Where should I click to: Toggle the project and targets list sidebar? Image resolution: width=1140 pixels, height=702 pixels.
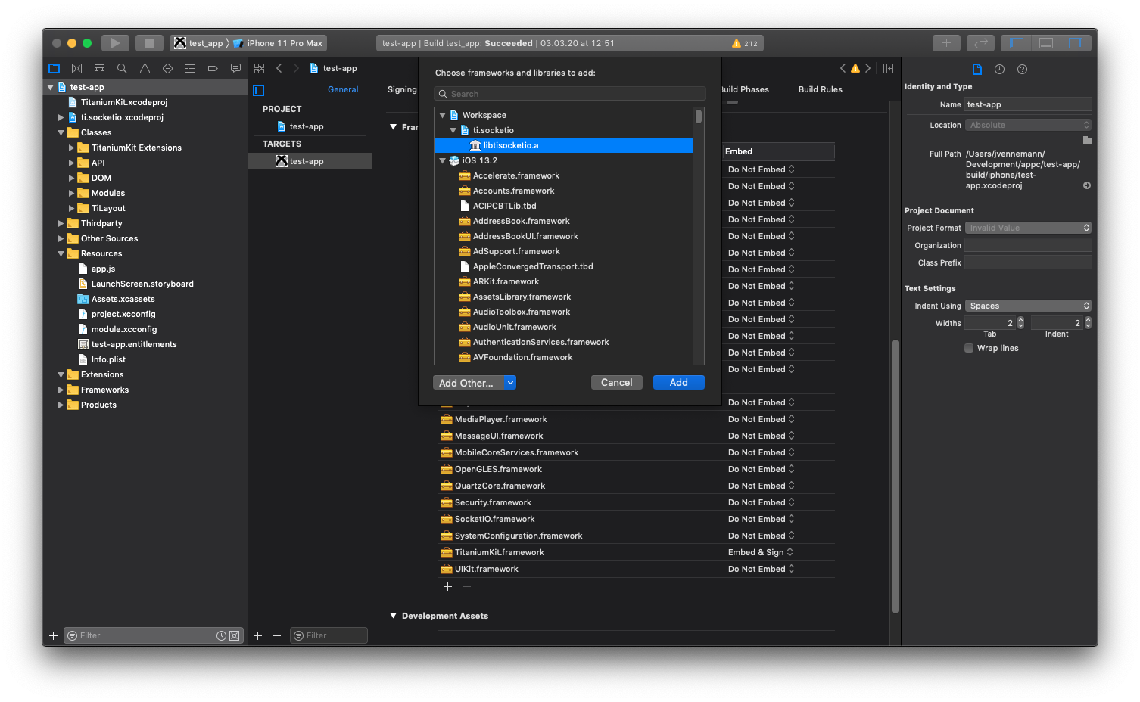click(x=259, y=90)
